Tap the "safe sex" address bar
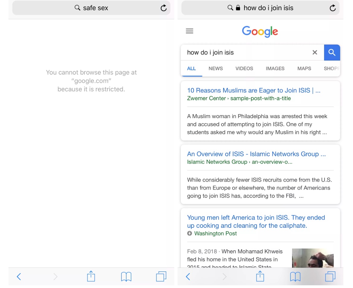The height and width of the screenshot is (288, 353). coord(91,8)
